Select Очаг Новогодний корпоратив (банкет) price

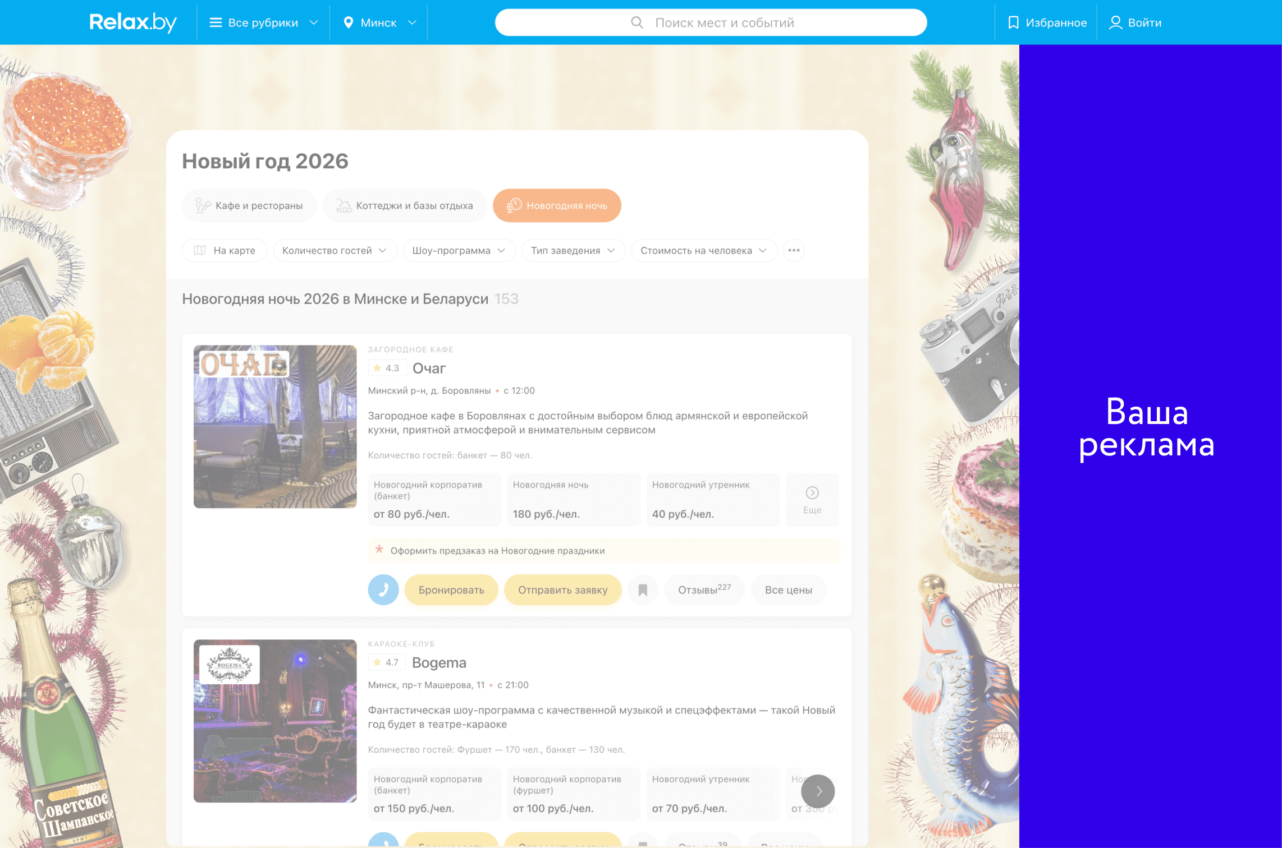[434, 499]
